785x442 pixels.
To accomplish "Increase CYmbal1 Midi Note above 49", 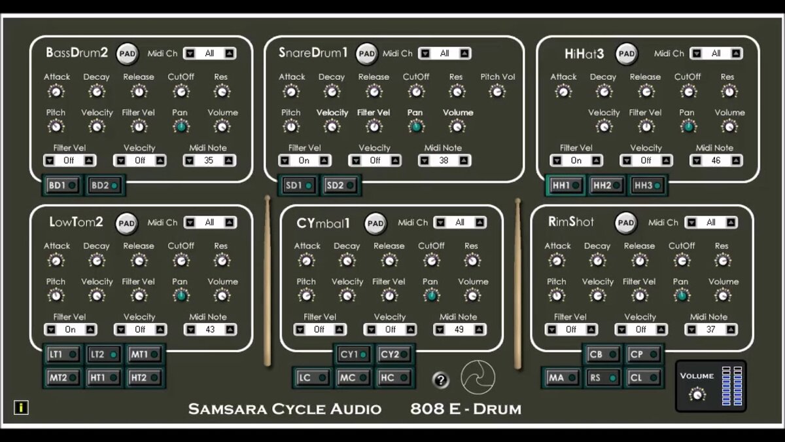I will 479,329.
